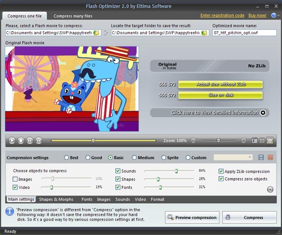Image resolution: width=282 pixels, height=235 pixels.
Task: Browse for the target folder
Action: click(x=204, y=33)
